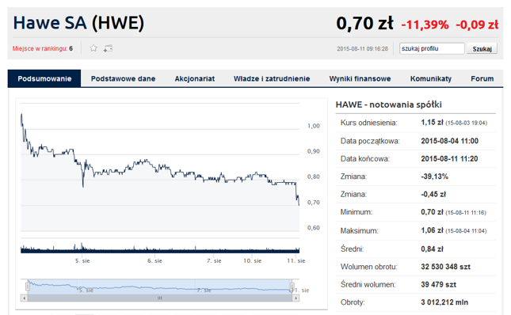This screenshot has height=315, width=511.
Task: Click the -11,39% change value
Action: coord(425,25)
